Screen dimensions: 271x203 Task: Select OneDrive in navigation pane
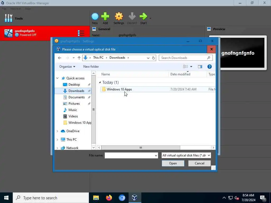(73, 131)
